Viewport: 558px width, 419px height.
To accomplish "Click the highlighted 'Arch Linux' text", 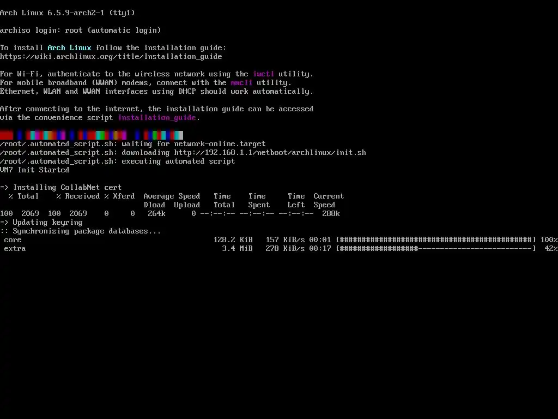I will coord(69,48).
